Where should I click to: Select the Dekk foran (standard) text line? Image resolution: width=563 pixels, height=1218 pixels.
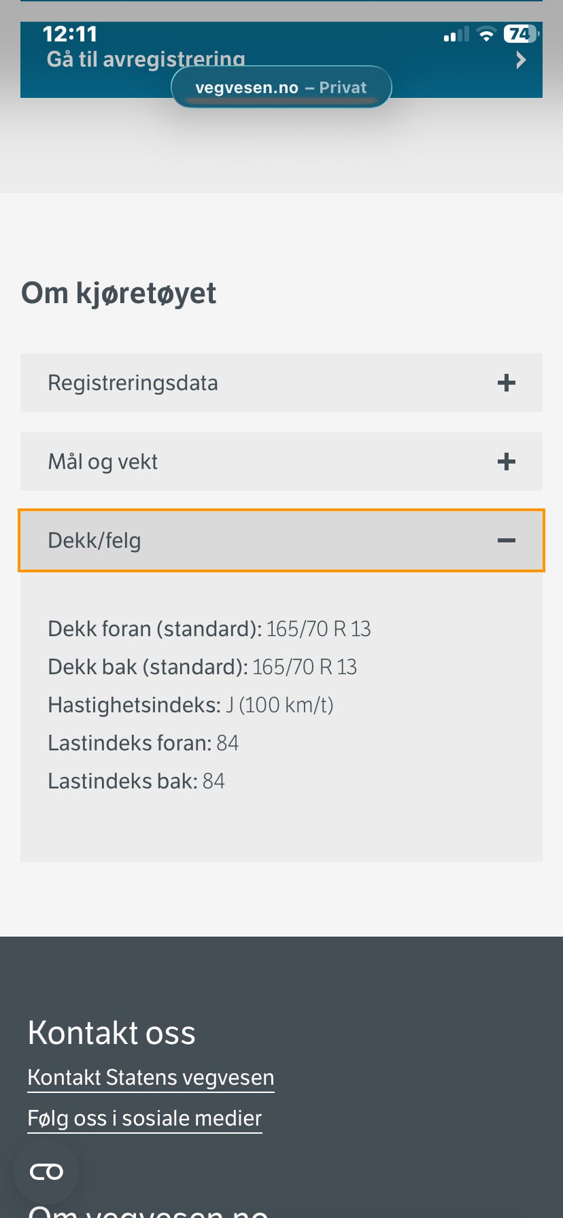click(x=209, y=629)
